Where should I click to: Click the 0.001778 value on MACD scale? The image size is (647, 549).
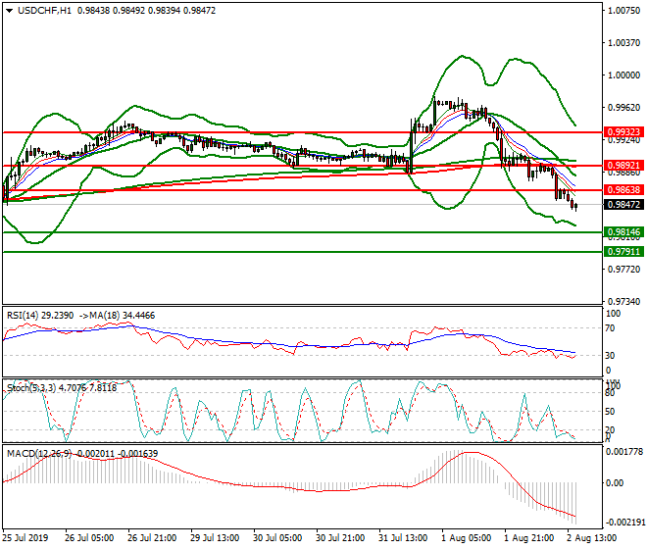coord(623,451)
